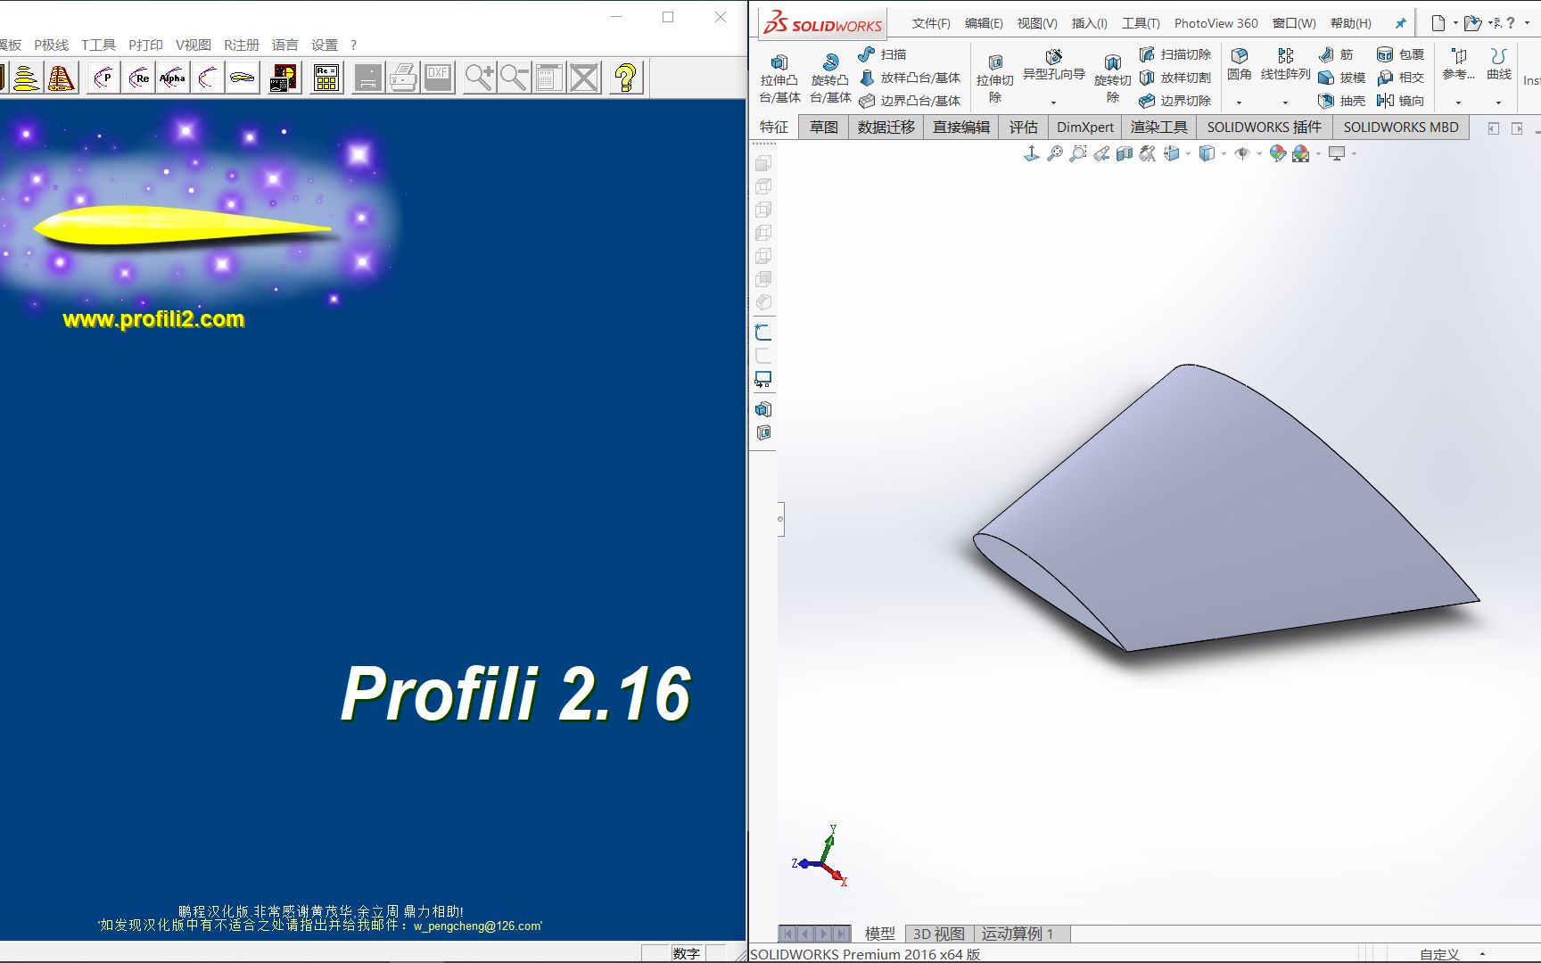Screen dimensions: 1541x963
Task: Open the P极线 menu in Profili
Action: click(x=51, y=45)
